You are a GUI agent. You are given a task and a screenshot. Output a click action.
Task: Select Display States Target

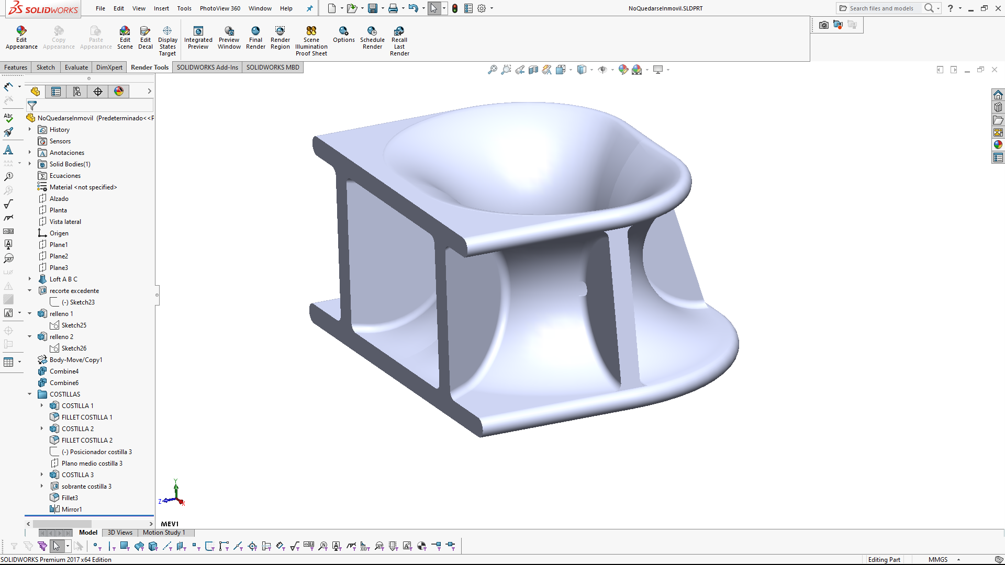167,41
